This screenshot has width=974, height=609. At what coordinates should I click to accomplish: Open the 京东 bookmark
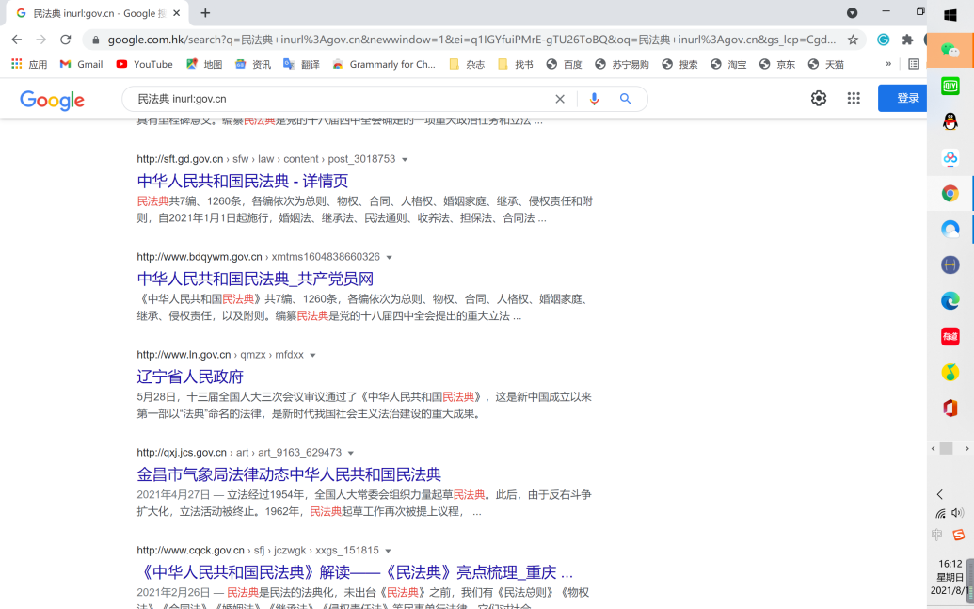pyautogui.click(x=777, y=64)
